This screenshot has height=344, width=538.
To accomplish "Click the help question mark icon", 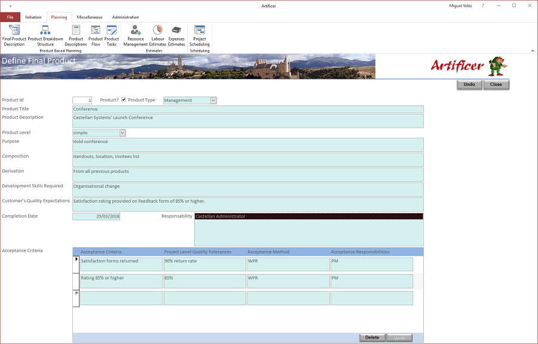I will 483,5.
